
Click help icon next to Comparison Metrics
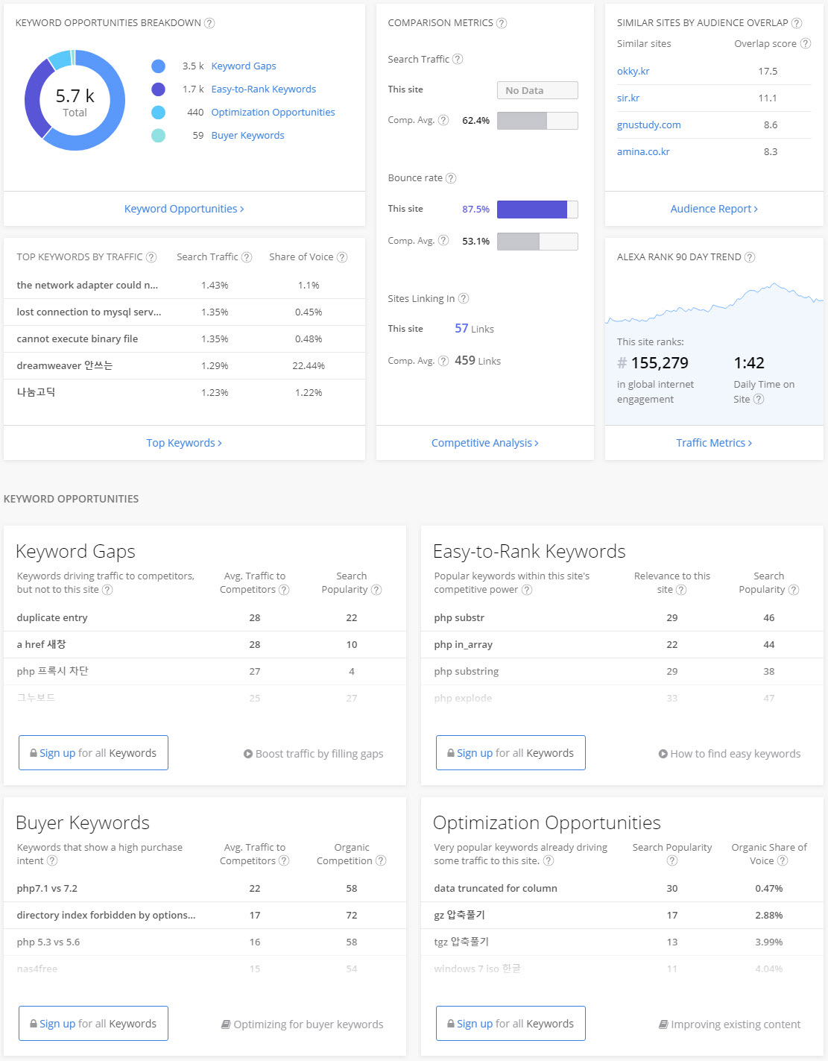pos(502,23)
